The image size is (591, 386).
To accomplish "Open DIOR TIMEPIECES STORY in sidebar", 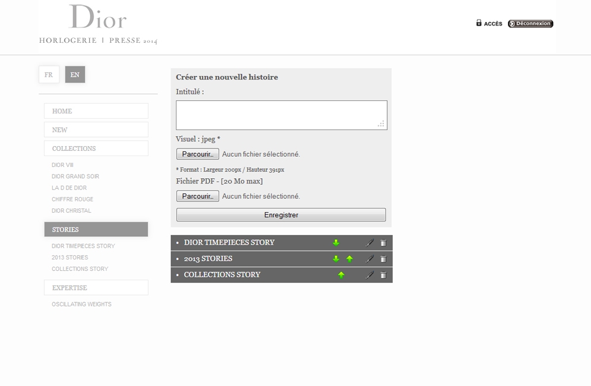I will coord(83,246).
